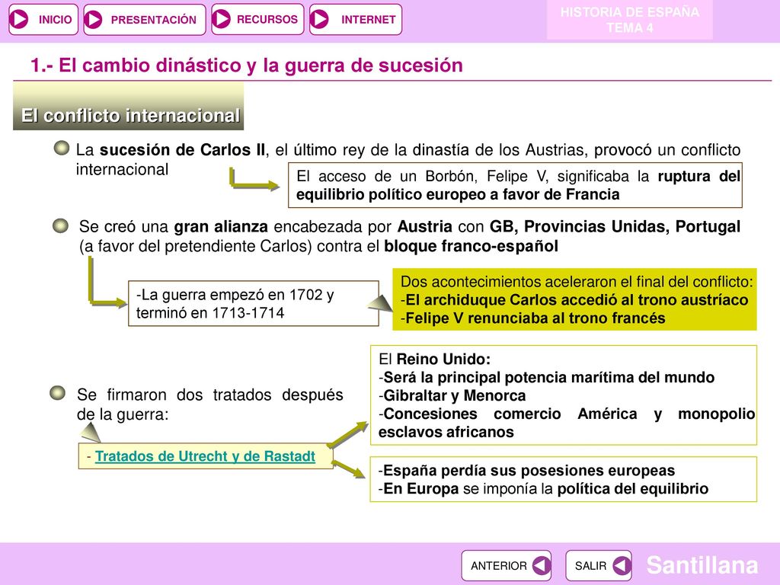Click 'HISTORIA DE ESPAÑA TEMA 4' header
The height and width of the screenshot is (585, 780).
630,20
